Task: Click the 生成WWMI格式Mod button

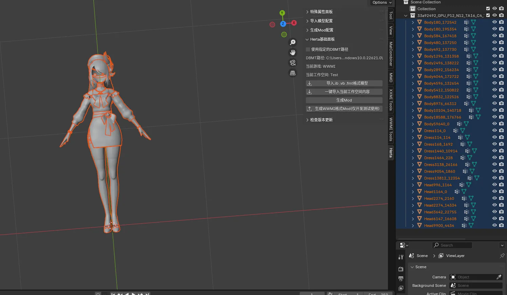Action: point(344,109)
